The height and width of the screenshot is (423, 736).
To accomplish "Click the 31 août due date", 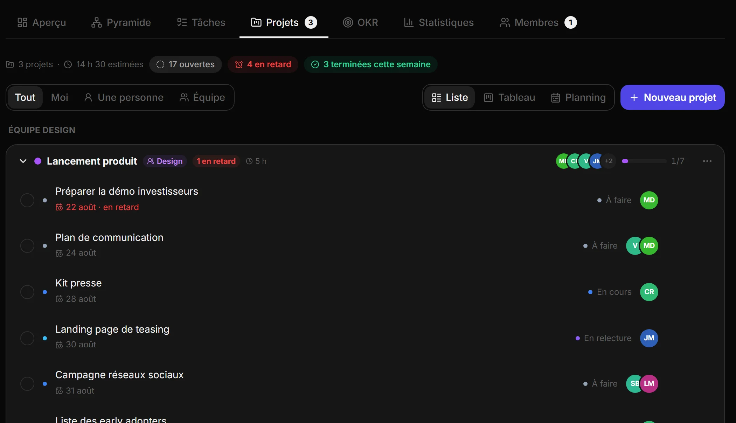I will (x=75, y=391).
